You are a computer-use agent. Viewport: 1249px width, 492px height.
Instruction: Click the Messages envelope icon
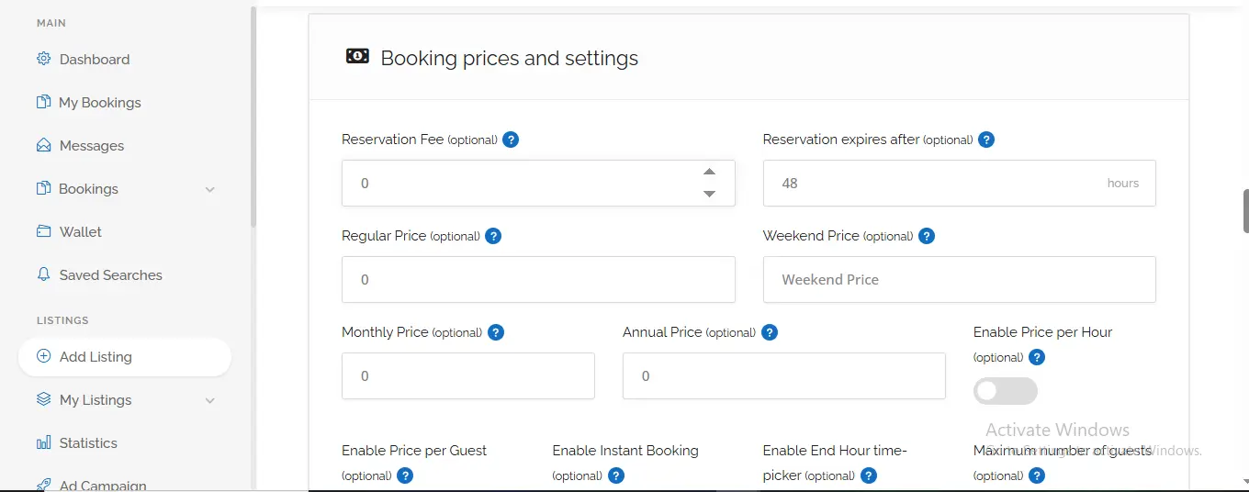pos(43,145)
